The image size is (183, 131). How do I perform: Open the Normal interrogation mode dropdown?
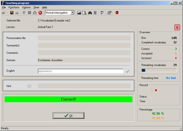point(72,13)
